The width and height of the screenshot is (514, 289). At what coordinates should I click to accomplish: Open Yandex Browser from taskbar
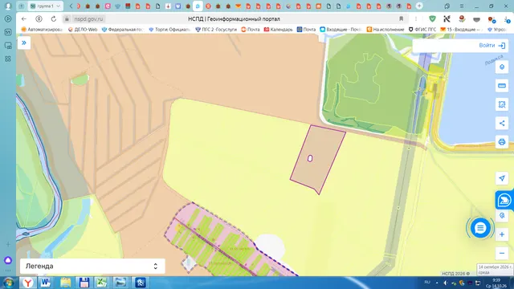click(x=28, y=283)
